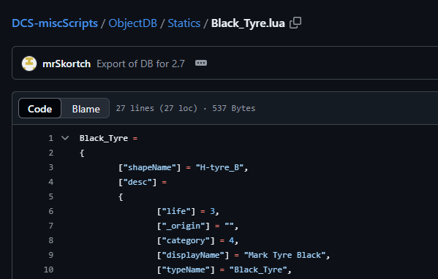Expand commit message with ellipsis button
The height and width of the screenshot is (279, 438).
201,63
